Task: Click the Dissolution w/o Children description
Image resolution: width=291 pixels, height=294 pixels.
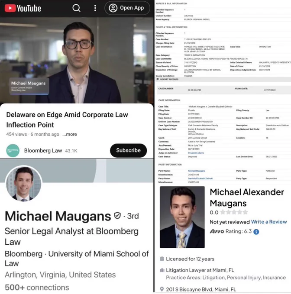Action: 277,125
